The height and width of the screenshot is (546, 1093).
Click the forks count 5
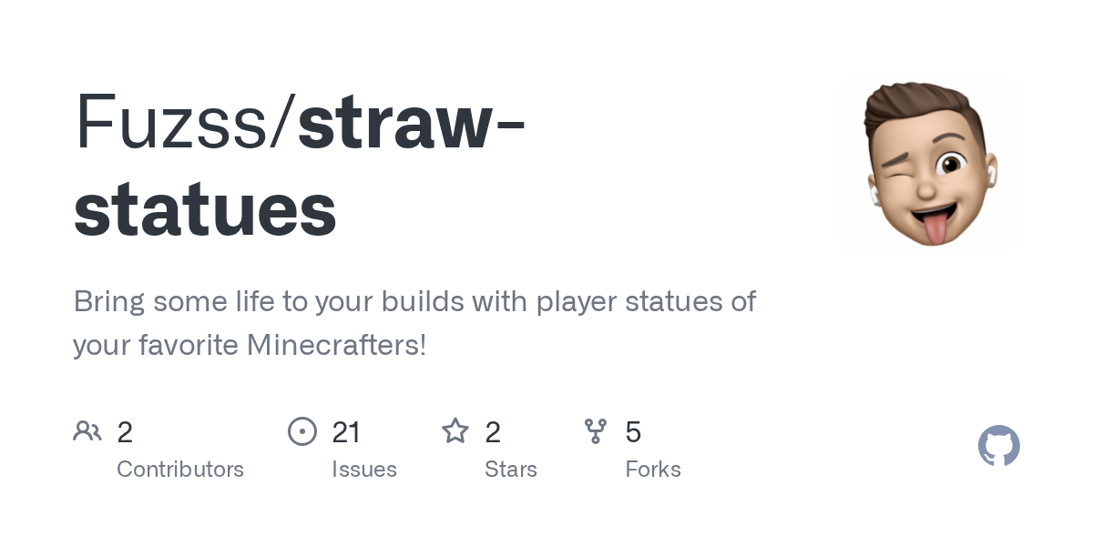(x=633, y=432)
